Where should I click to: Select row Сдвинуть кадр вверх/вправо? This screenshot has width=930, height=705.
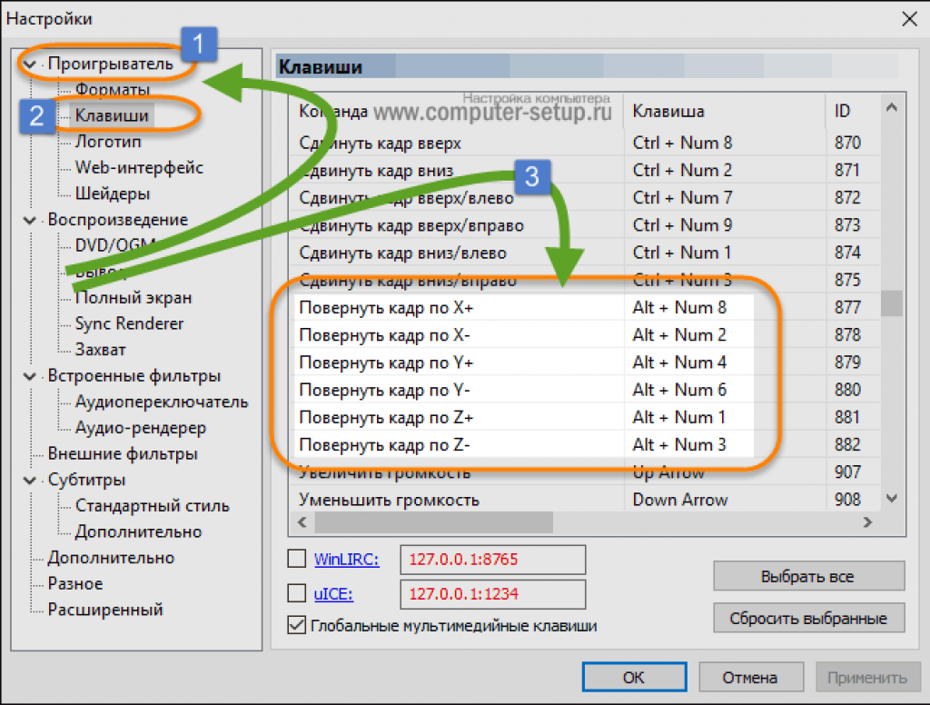584,225
